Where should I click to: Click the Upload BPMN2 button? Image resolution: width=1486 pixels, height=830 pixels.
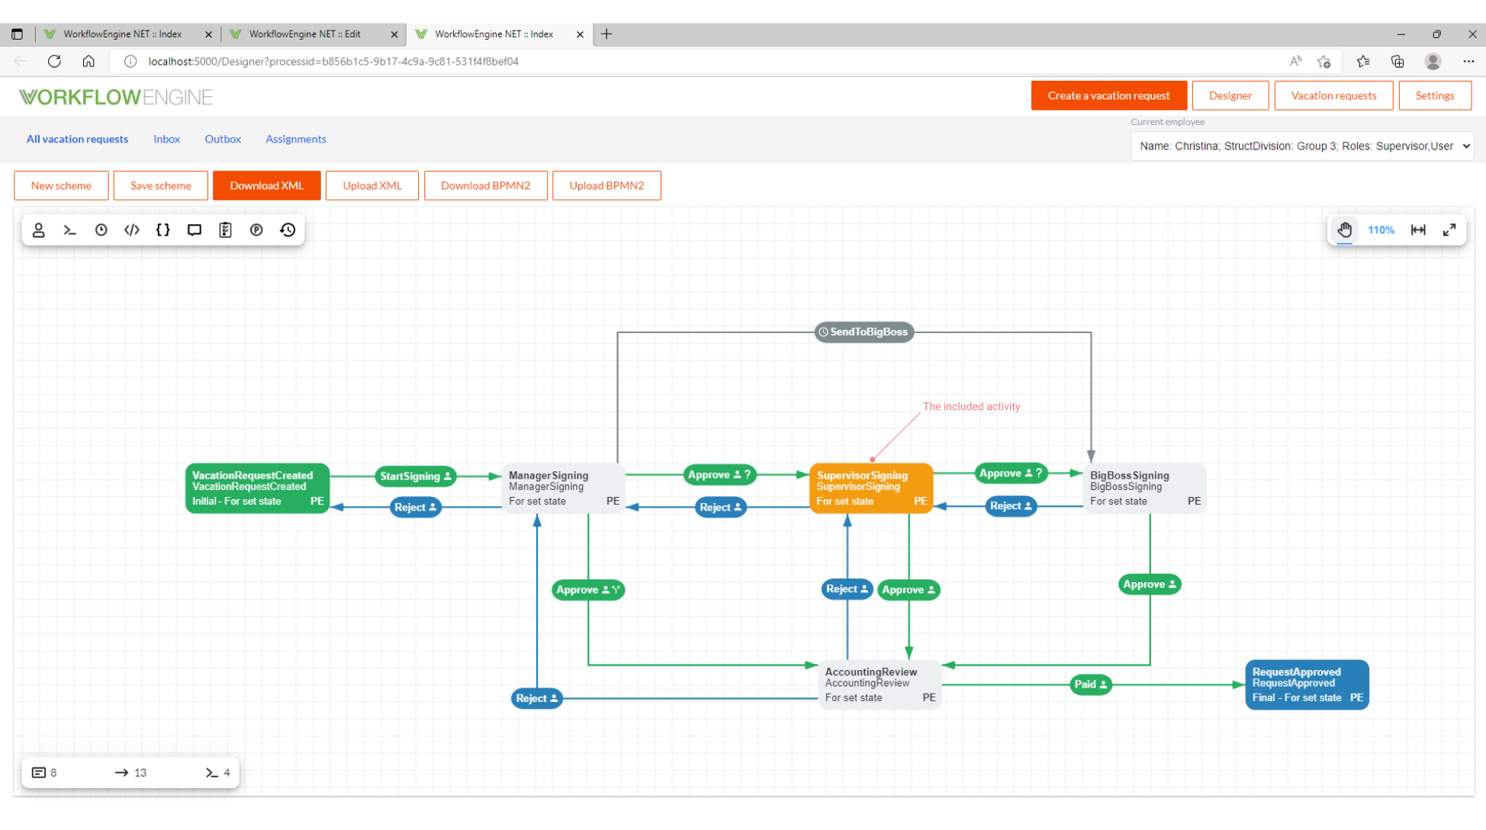coord(606,185)
